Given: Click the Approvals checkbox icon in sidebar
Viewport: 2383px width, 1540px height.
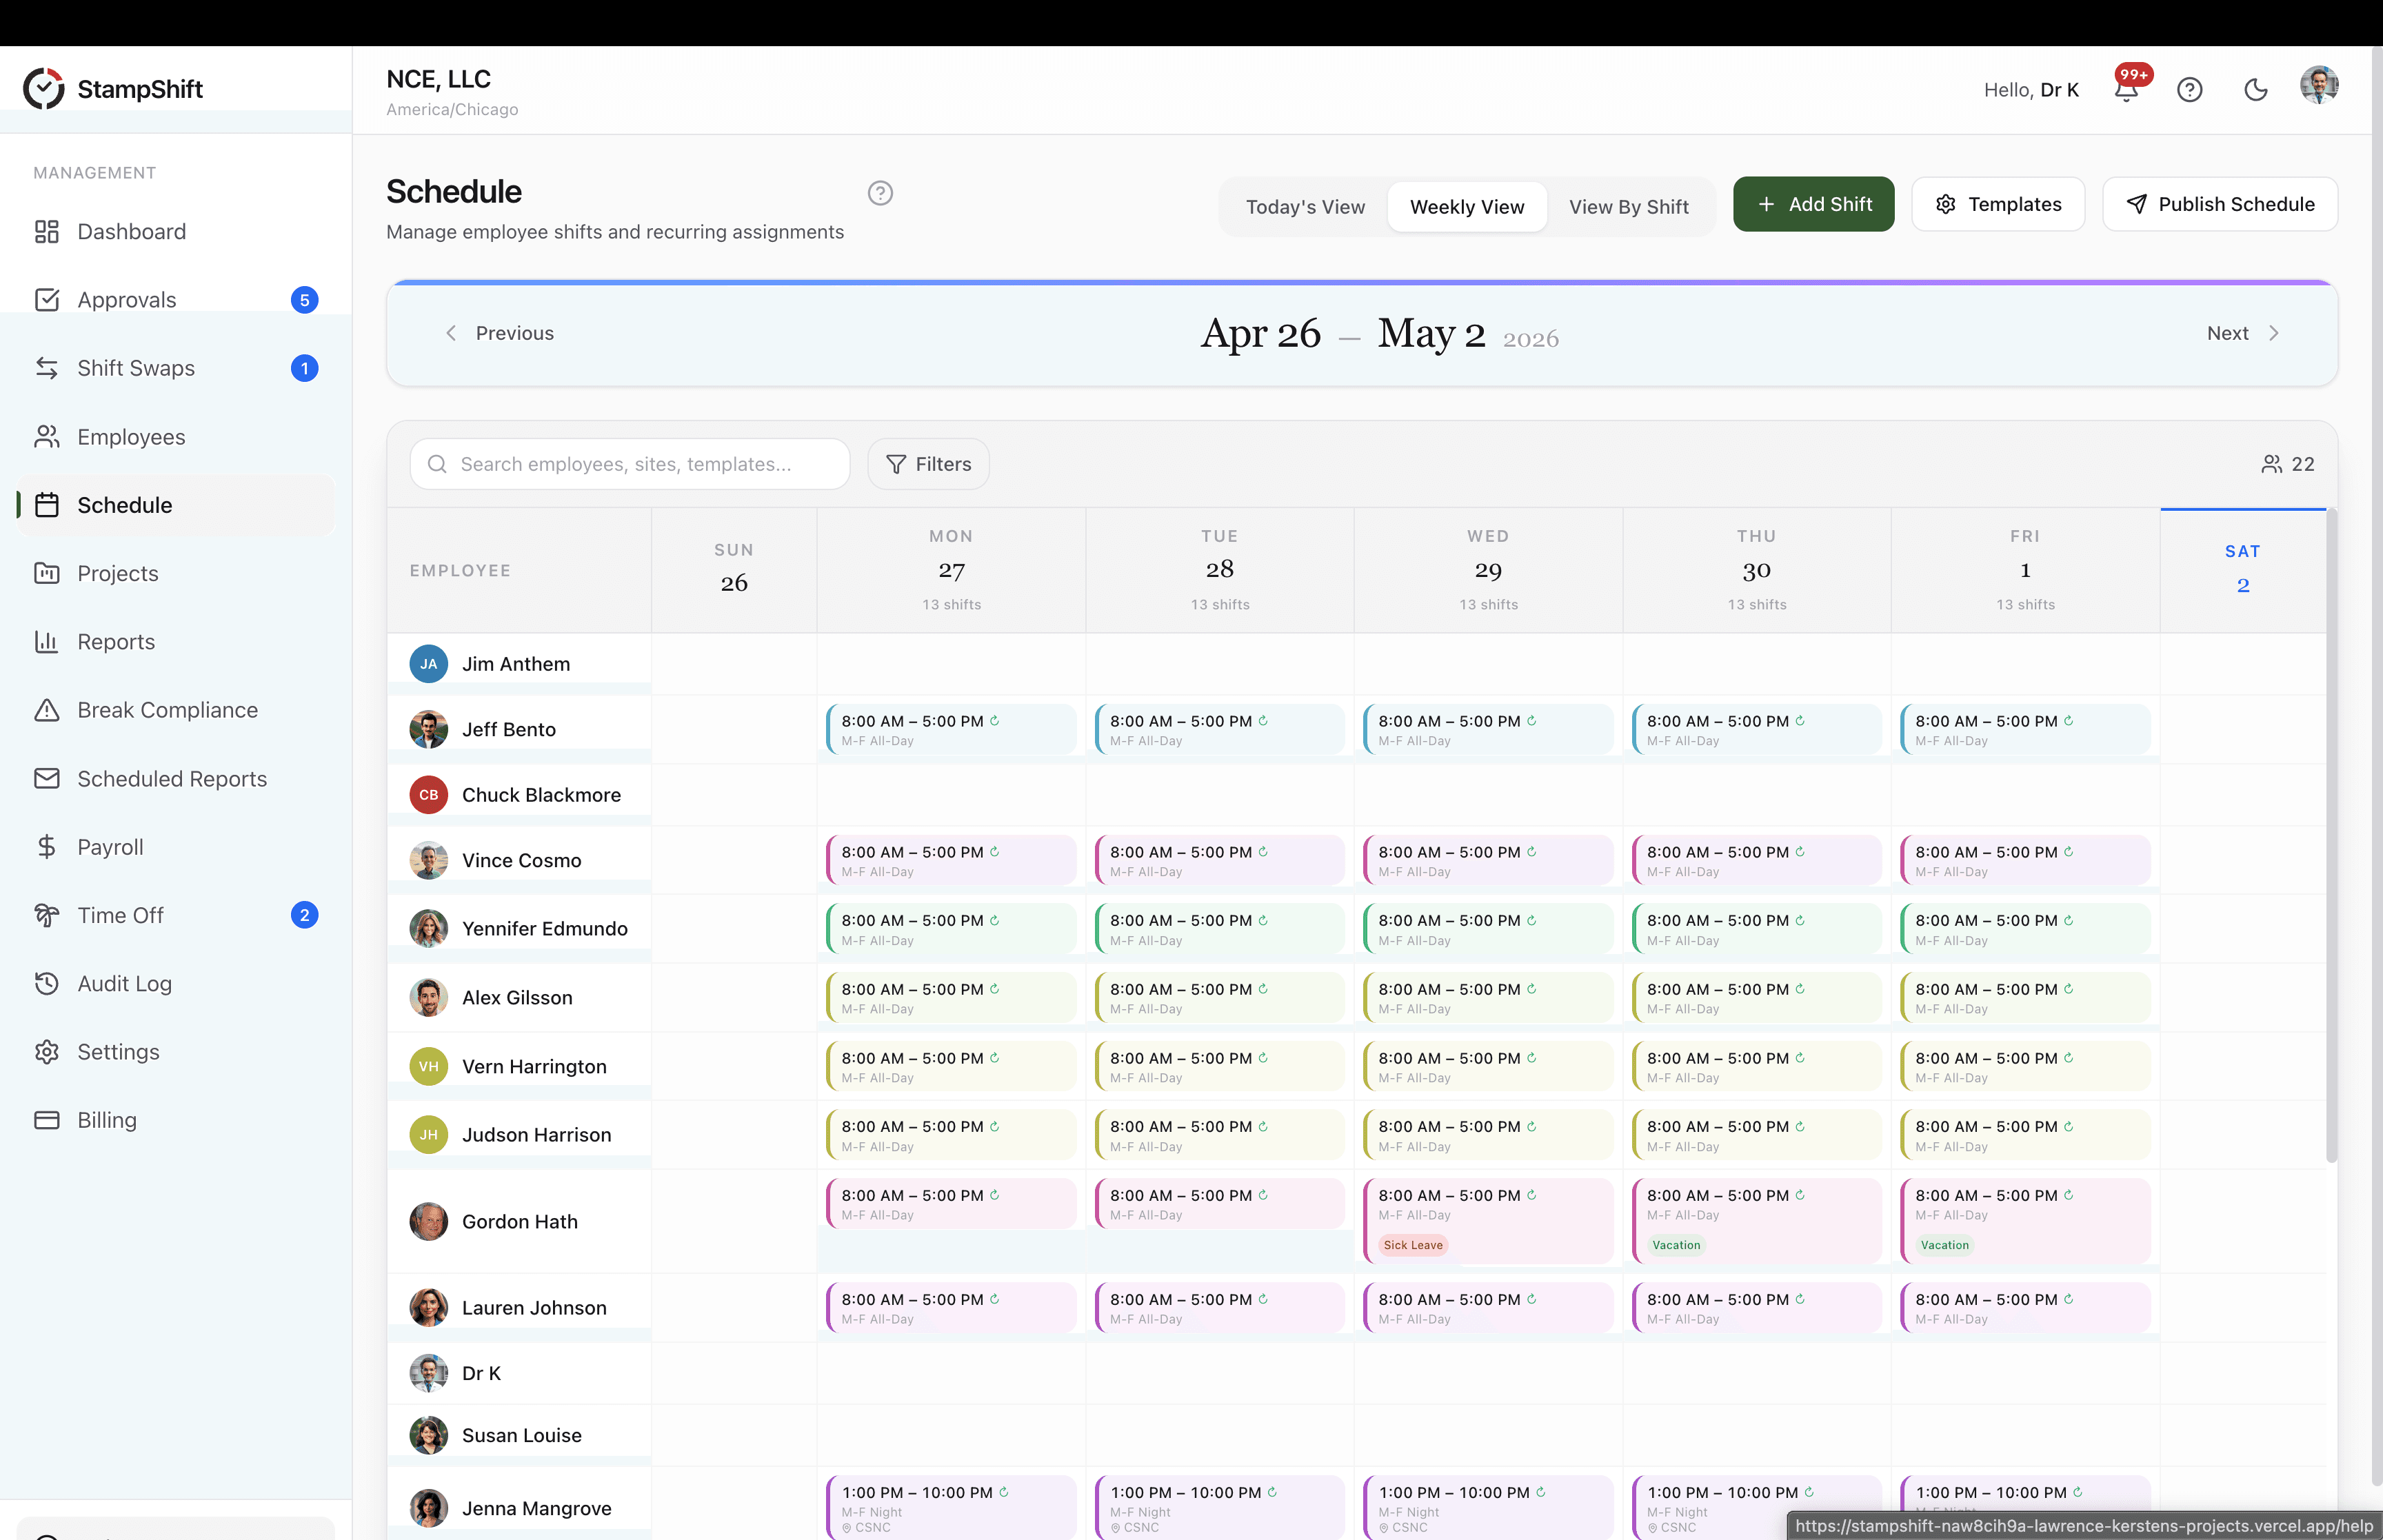Looking at the screenshot, I should point(47,300).
